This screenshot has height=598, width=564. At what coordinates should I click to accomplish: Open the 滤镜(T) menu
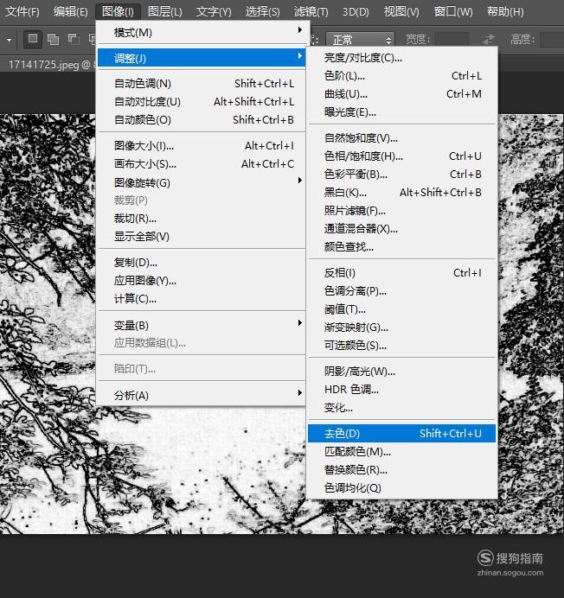311,12
